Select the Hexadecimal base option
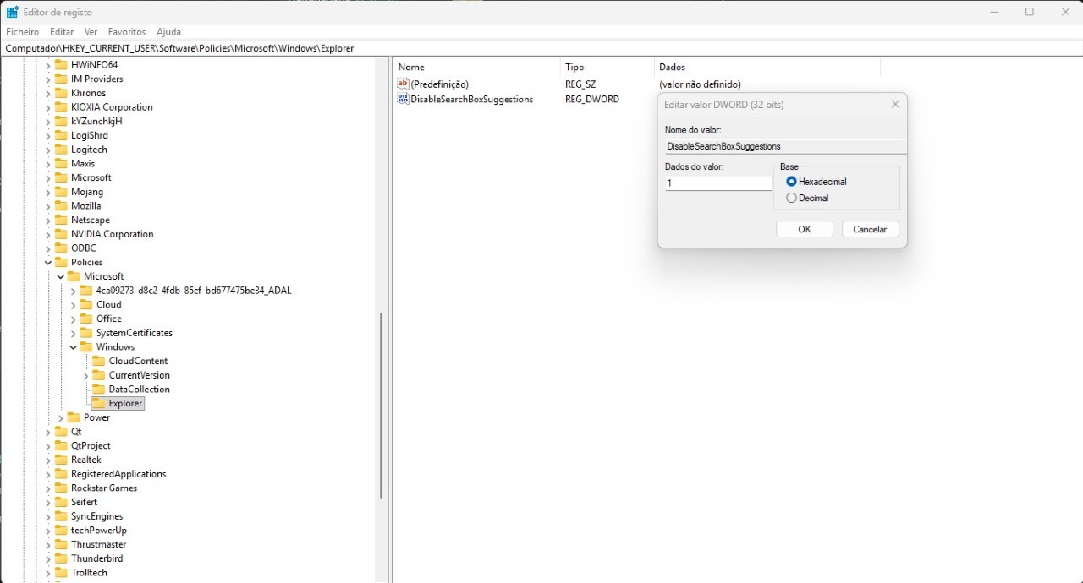 click(x=791, y=182)
